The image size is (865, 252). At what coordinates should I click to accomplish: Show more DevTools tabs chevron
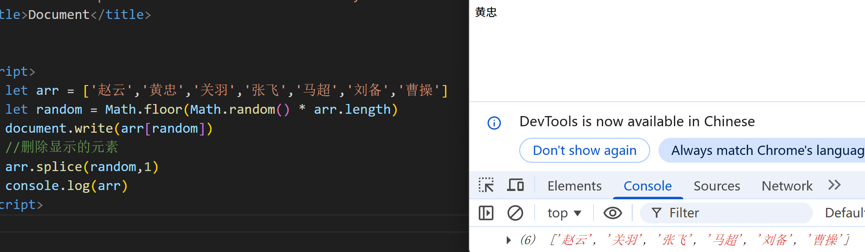click(834, 185)
